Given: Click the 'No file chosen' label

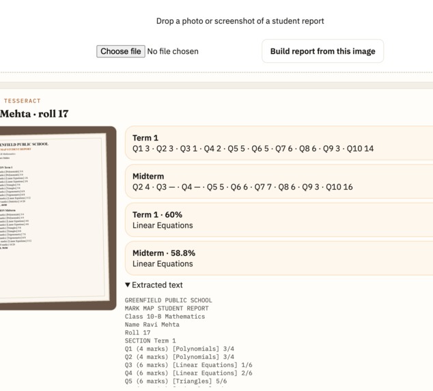Looking at the screenshot, I should coord(173,51).
